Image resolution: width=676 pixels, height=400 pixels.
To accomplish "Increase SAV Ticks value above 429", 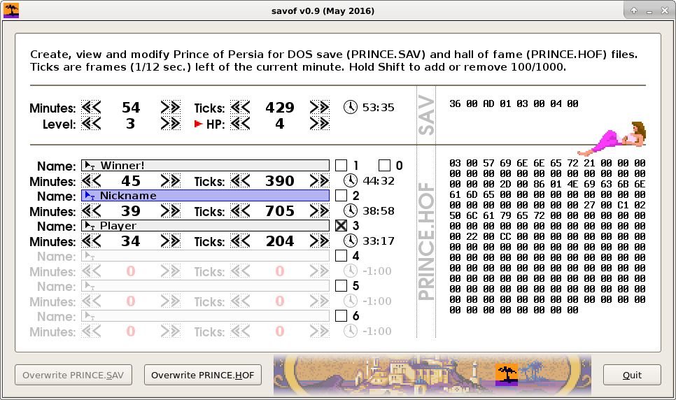I will [319, 107].
